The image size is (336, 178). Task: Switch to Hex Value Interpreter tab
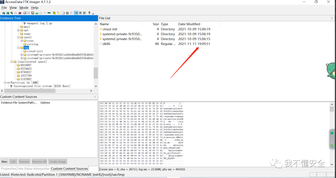coord(33,169)
